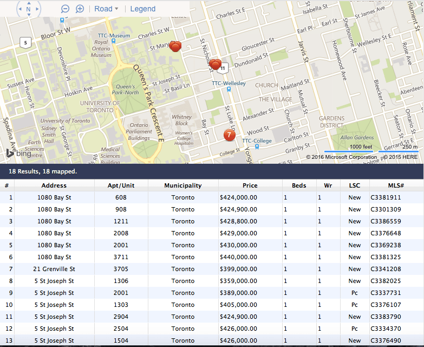The width and height of the screenshot is (424, 347).
Task: Sort results by Address column header
Action: [x=54, y=185]
